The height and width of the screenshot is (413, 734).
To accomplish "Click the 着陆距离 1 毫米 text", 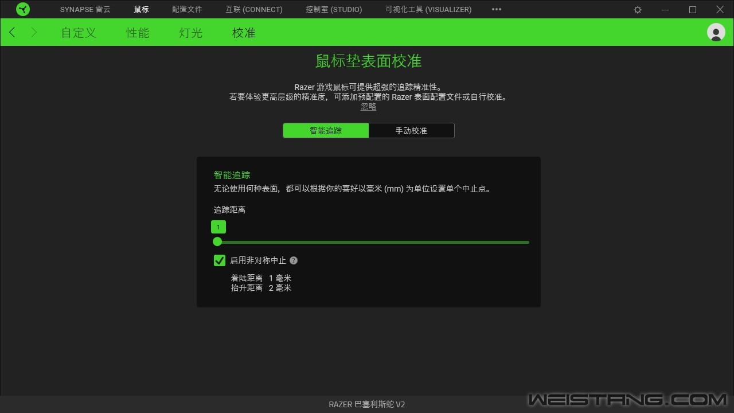I will click(x=261, y=278).
